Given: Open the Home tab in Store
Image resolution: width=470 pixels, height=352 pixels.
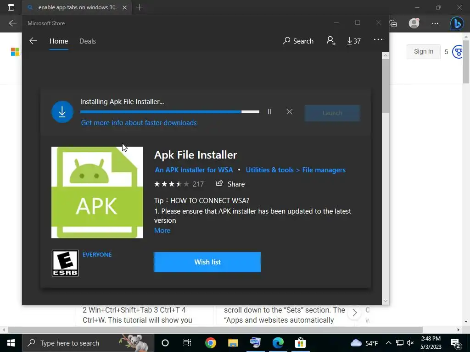Looking at the screenshot, I should 59,41.
